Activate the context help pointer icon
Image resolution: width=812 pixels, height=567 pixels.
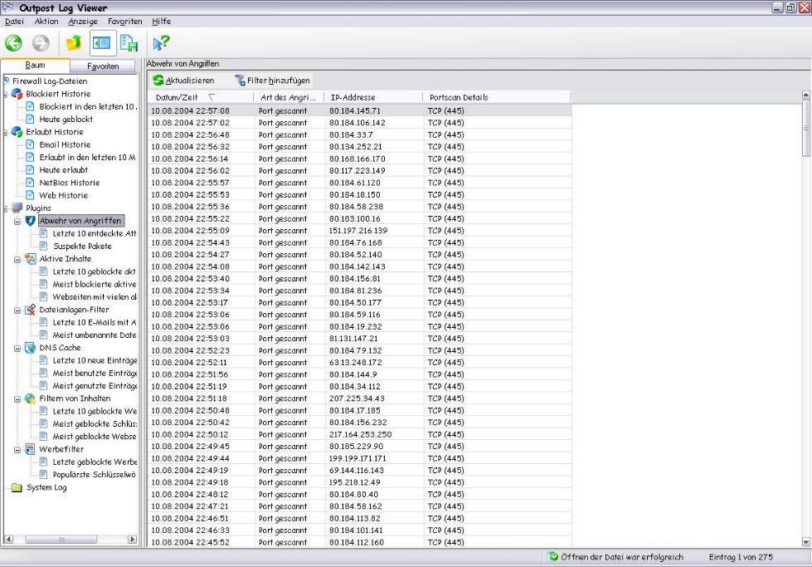click(161, 43)
